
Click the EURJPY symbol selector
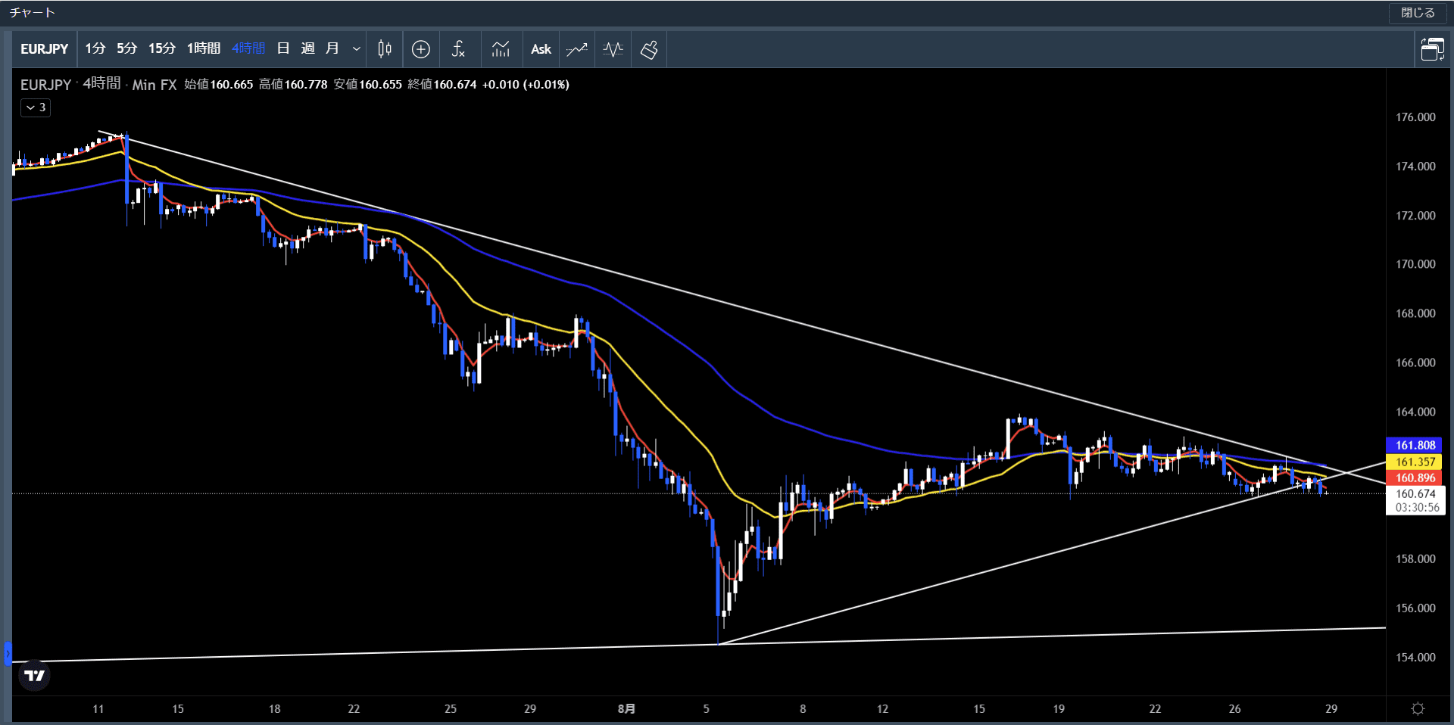tap(44, 49)
